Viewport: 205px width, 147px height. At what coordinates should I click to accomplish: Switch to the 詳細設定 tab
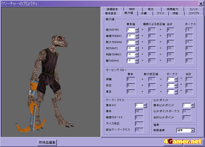point(112,9)
